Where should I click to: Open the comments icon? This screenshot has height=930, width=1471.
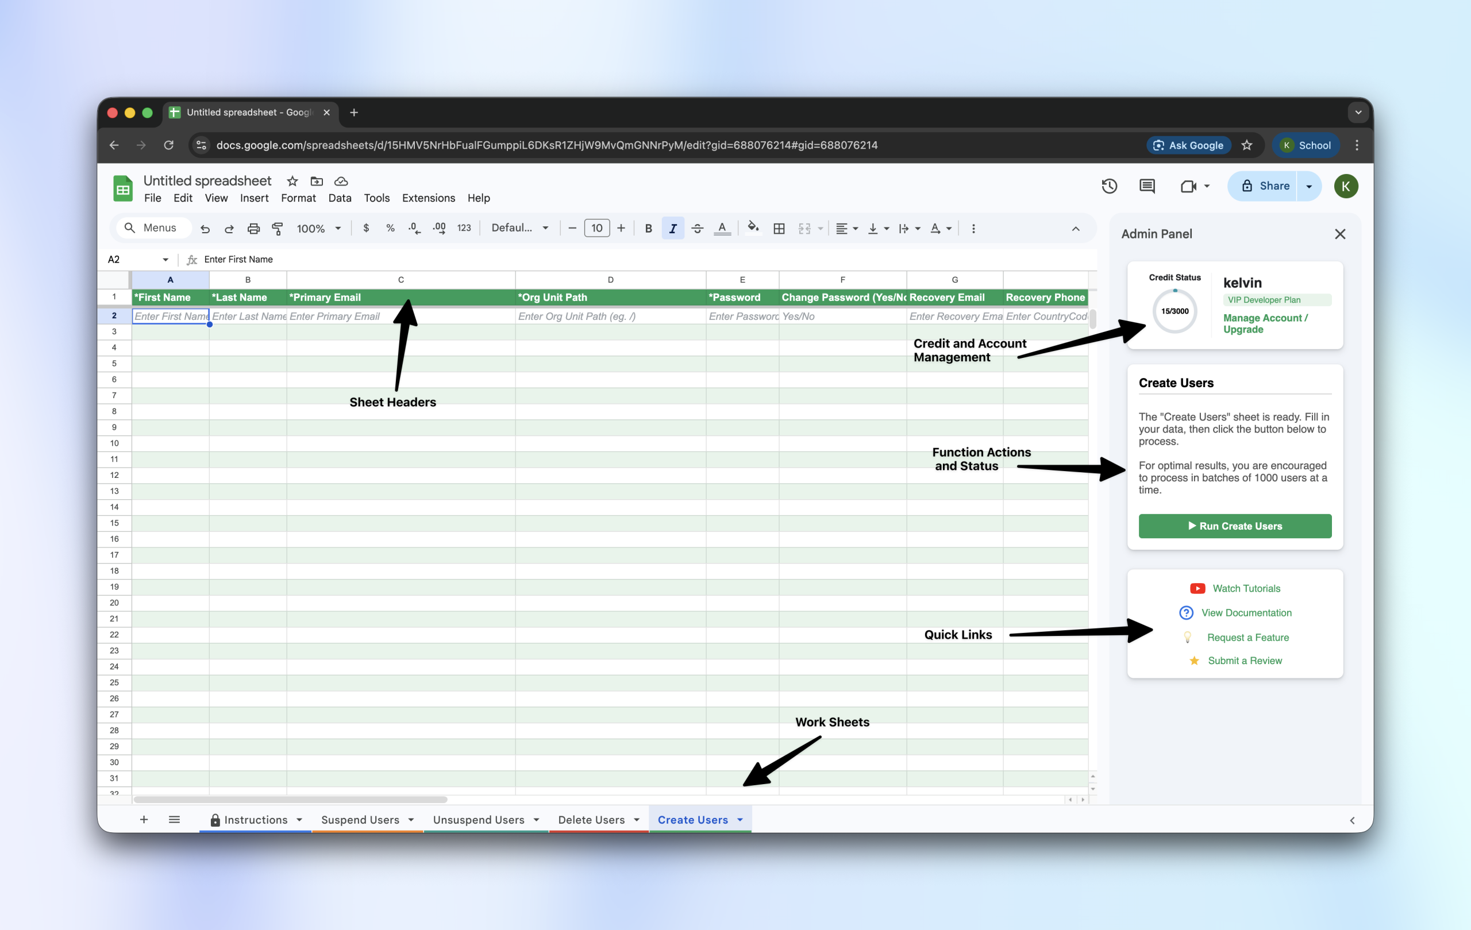[1146, 186]
